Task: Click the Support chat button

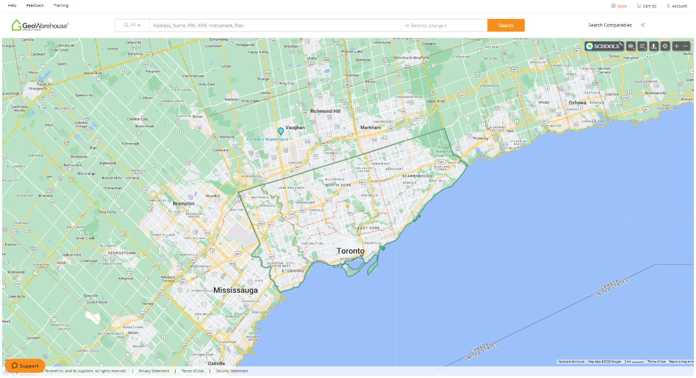Action: click(x=25, y=365)
